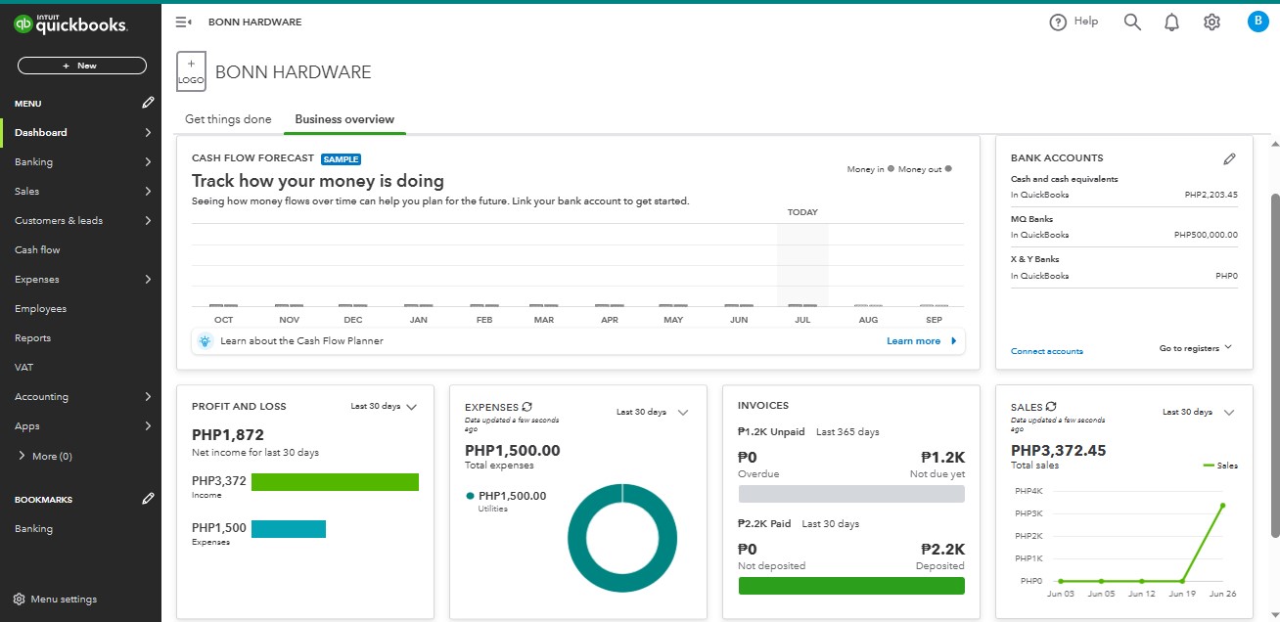This screenshot has width=1280, height=622.
Task: Click the arrow beside Learn more
Action: [x=954, y=341]
